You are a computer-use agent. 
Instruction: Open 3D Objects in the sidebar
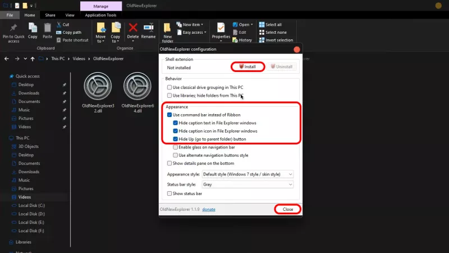coord(29,146)
